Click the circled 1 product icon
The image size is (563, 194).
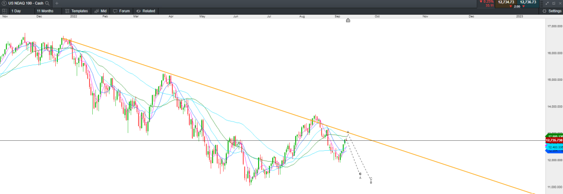click(x=4, y=3)
